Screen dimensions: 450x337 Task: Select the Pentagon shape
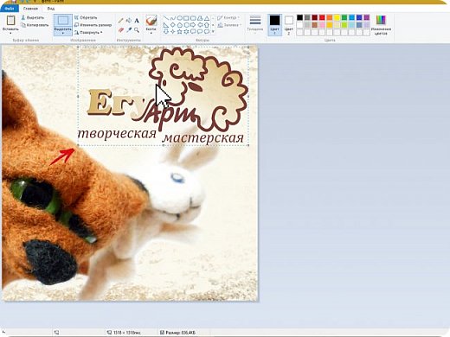tap(179, 25)
